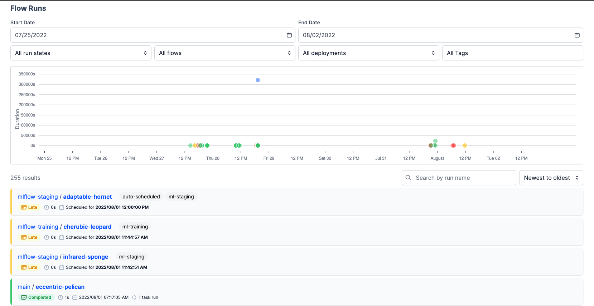
Task: Click the Flow Runs heading
Action: pyautogui.click(x=28, y=8)
